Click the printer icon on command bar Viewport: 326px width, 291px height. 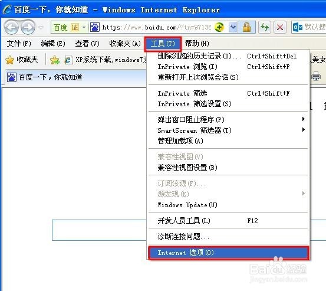316,76
